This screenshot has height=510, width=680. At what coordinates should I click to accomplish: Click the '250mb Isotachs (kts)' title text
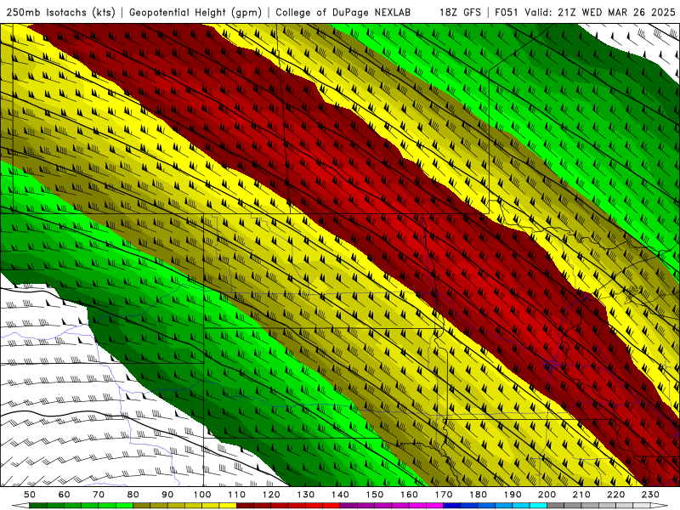pyautogui.click(x=60, y=12)
